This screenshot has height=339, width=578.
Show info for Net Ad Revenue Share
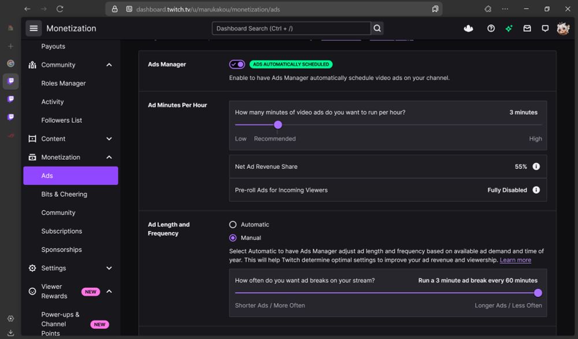pyautogui.click(x=536, y=167)
